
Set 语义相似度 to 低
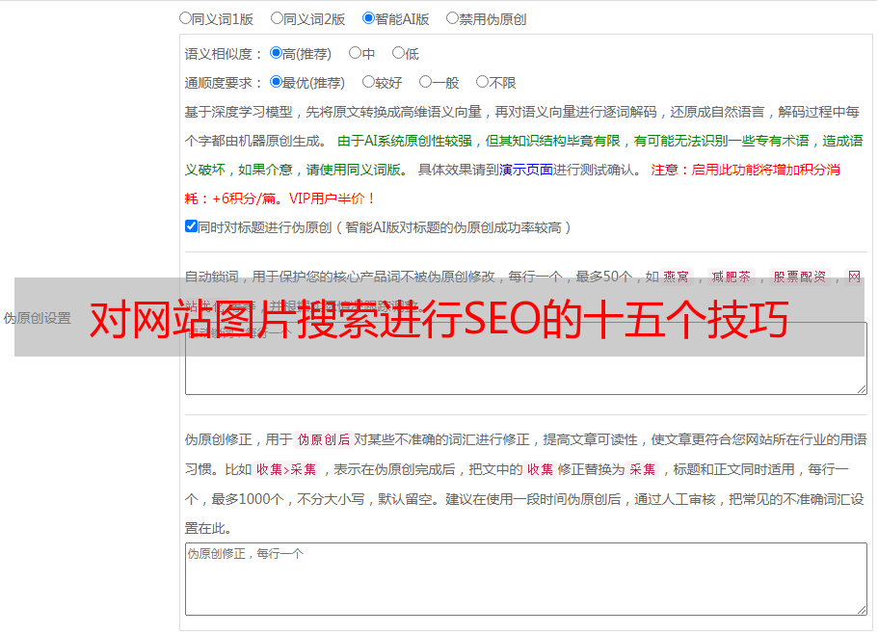tap(399, 54)
